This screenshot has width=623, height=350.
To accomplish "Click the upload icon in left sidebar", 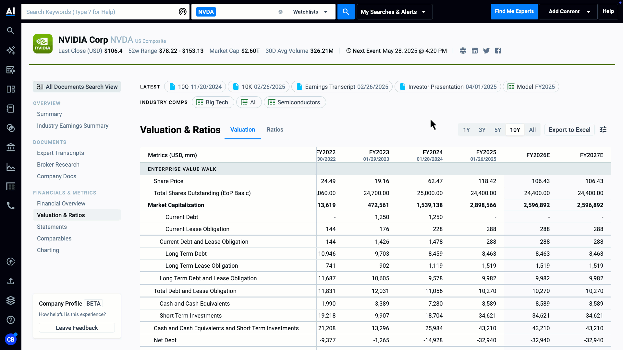I will (11, 281).
